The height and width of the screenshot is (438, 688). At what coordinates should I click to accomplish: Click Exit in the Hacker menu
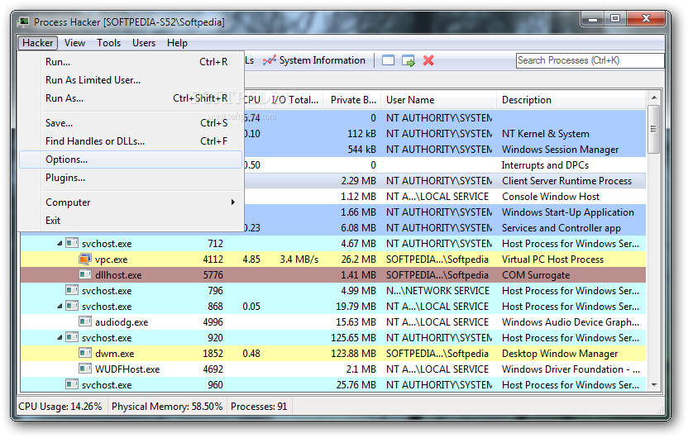(x=131, y=221)
